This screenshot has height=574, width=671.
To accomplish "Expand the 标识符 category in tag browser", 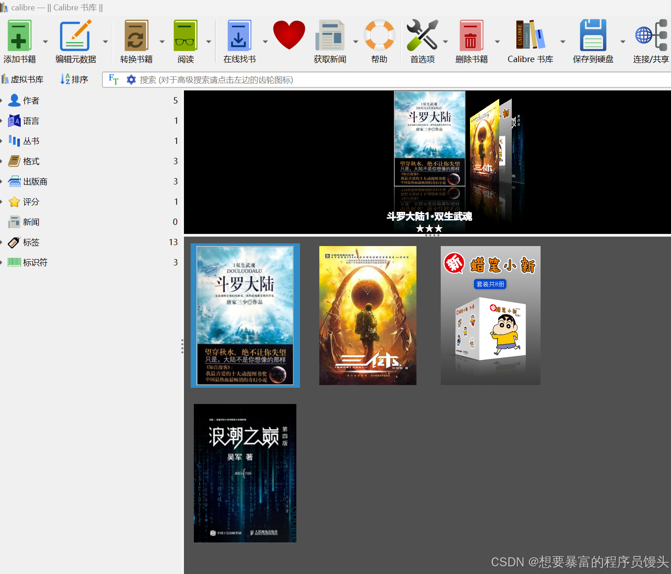I will point(1,262).
